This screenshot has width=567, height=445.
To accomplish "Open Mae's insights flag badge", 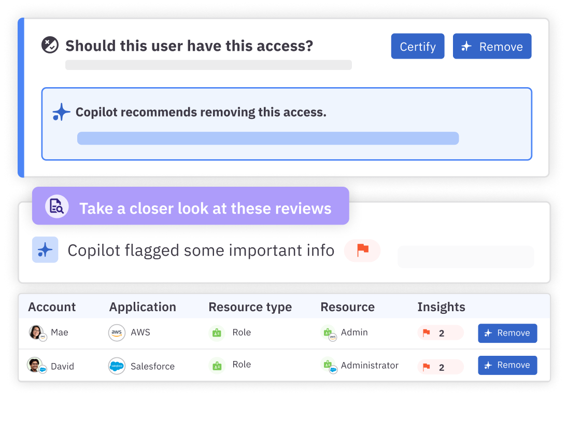I will [x=440, y=333].
